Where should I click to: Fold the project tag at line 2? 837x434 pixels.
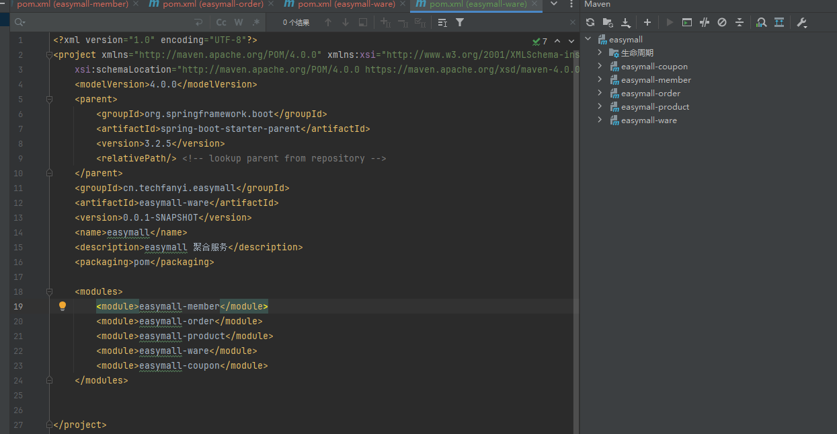tap(49, 55)
